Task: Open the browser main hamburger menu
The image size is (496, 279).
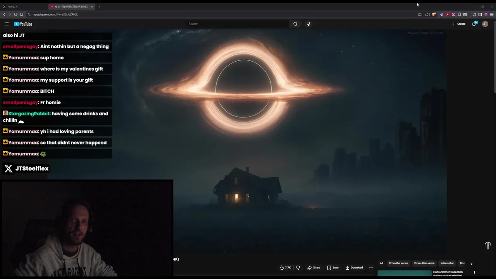Action: coord(492,14)
